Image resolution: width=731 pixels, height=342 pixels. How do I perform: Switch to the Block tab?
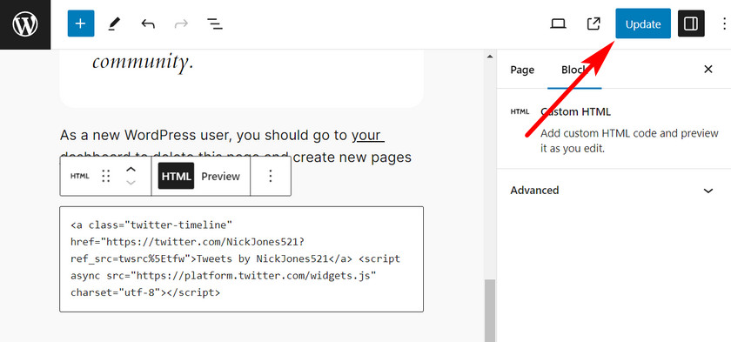(x=574, y=70)
